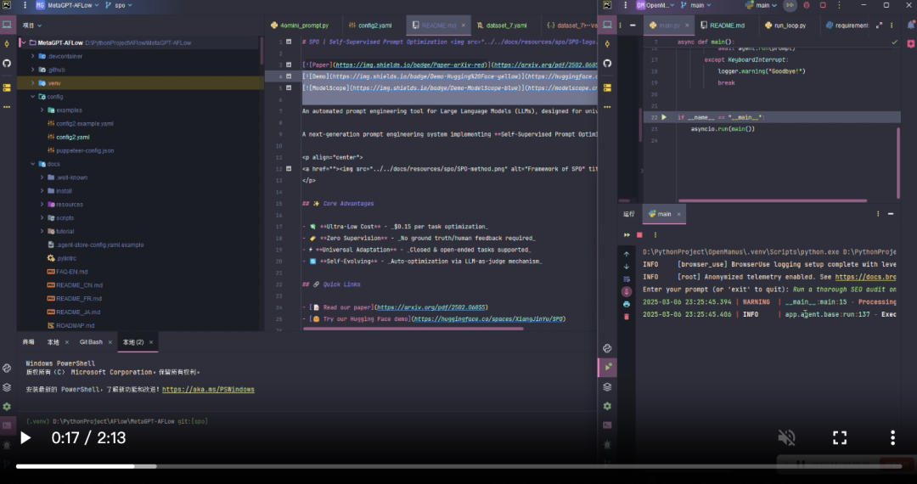The height and width of the screenshot is (484, 917).
Task: Click Run tool window icon in OpenManus sidebar
Action: (x=607, y=367)
